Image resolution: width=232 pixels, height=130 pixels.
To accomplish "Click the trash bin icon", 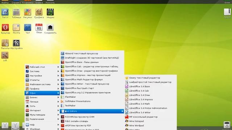I will [227, 125].
